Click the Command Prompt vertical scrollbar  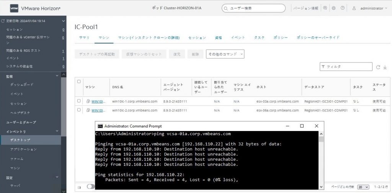pyautogui.click(x=321, y=161)
